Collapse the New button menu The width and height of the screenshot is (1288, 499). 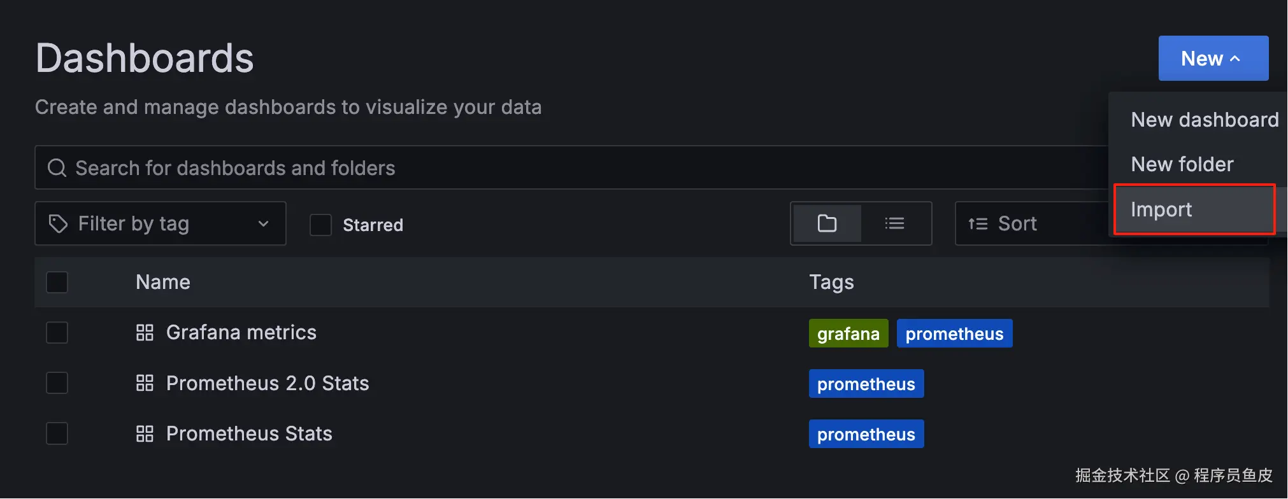click(x=1213, y=59)
